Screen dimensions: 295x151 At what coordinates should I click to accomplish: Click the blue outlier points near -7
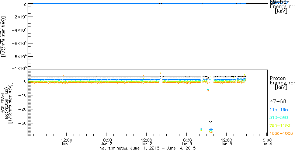208,89
